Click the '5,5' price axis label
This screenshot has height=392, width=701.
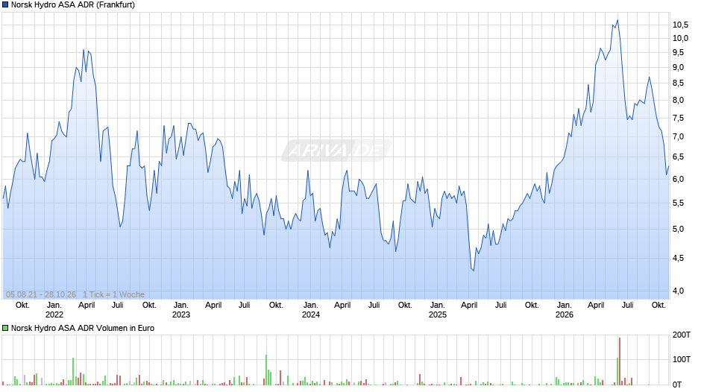point(678,203)
